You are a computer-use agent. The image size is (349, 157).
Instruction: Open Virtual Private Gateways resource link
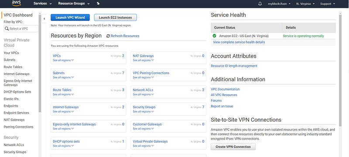150,141
